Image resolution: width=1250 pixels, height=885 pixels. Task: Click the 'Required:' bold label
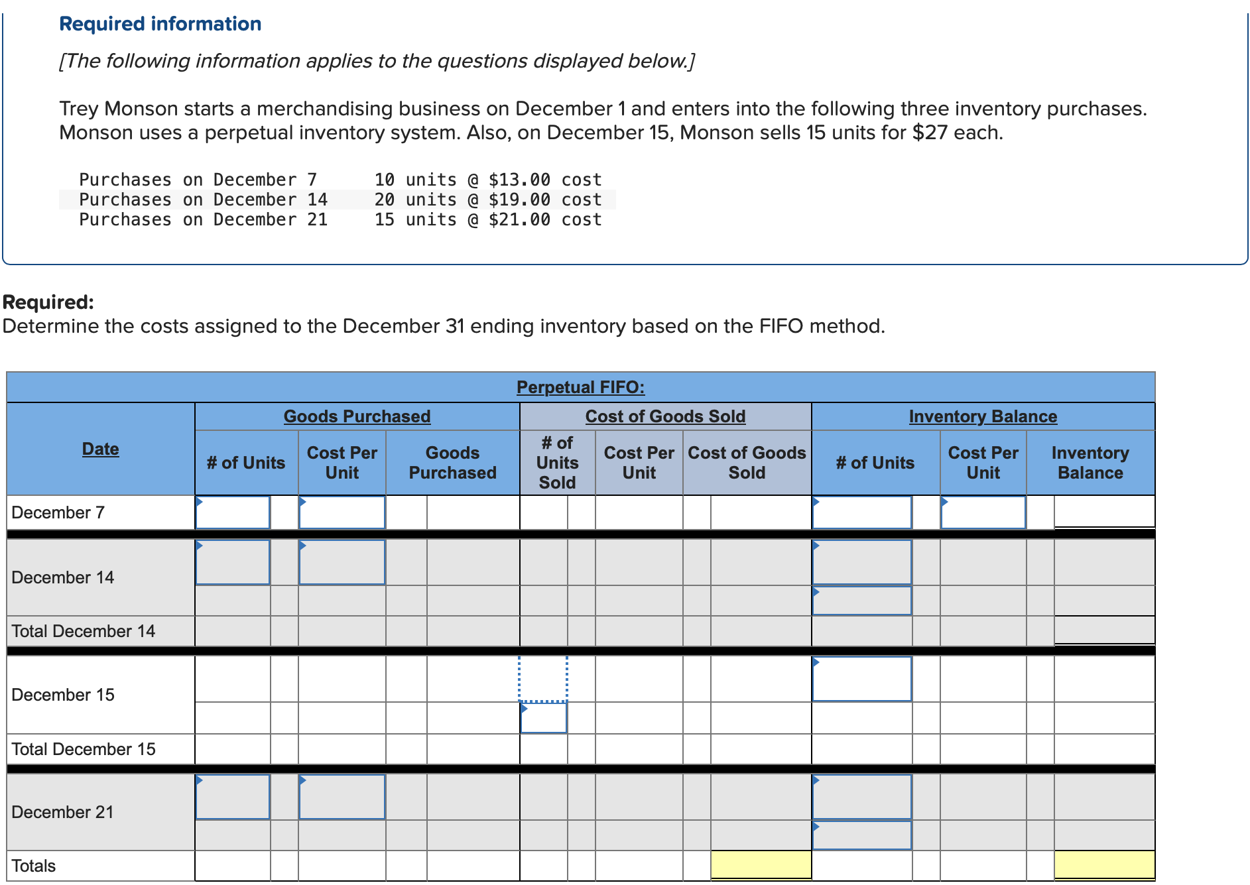[48, 302]
